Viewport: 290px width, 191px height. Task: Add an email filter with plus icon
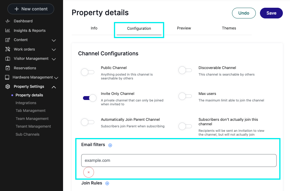pos(110,145)
